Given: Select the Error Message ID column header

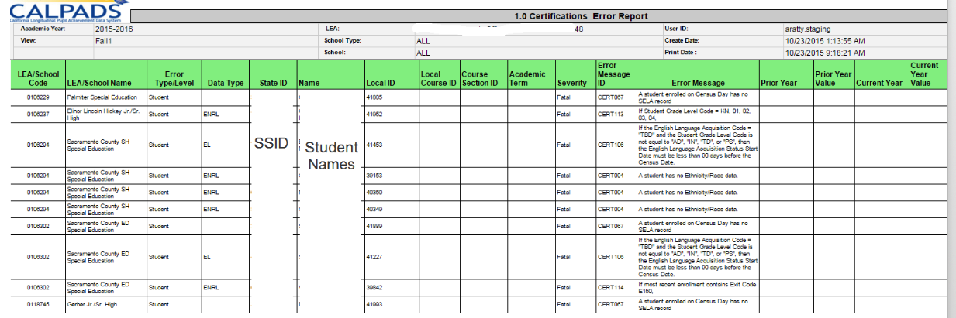Looking at the screenshot, I should coord(616,74).
